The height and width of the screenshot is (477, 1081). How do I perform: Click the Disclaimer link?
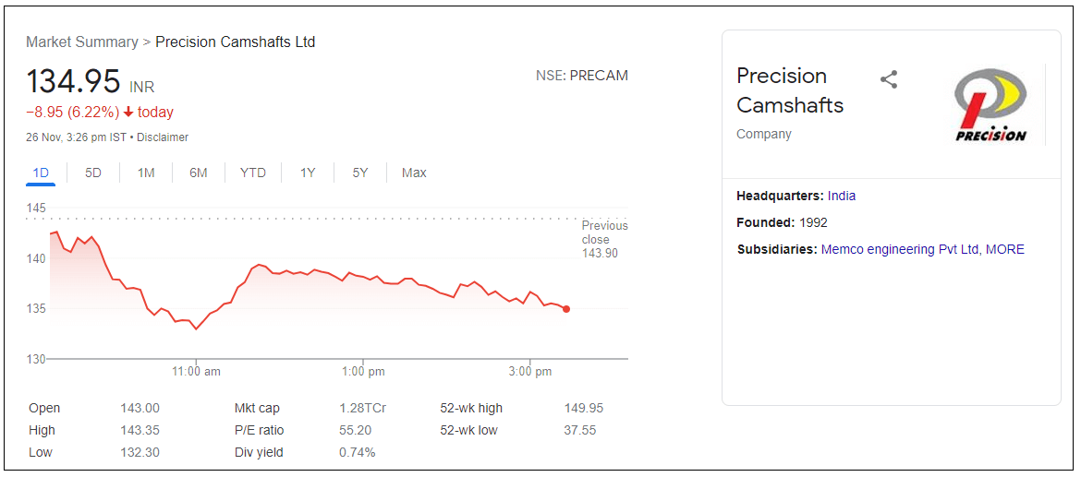coord(163,137)
